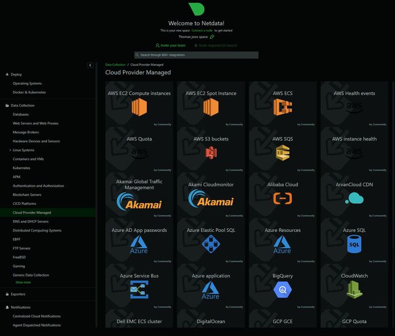395x336 pixels.
Task: Open the EBPF category
Action: (16, 239)
